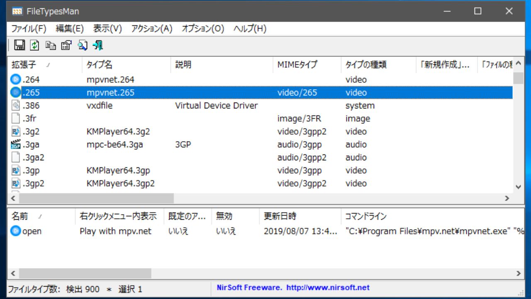Select the vxdfile type name cell

pos(100,105)
